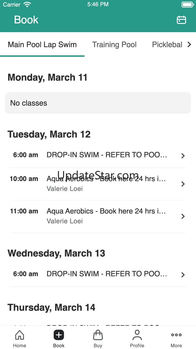
Task: Open the Buy shopping bag icon
Action: click(x=98, y=335)
